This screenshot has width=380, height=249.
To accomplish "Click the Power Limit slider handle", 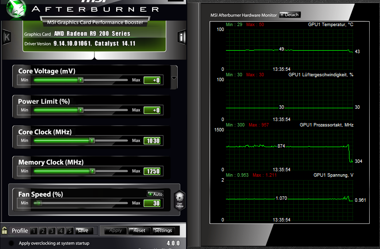I will tap(81, 110).
